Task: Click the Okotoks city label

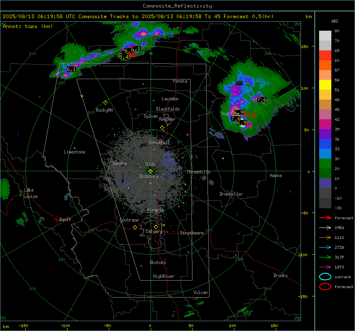Action: tap(158, 263)
